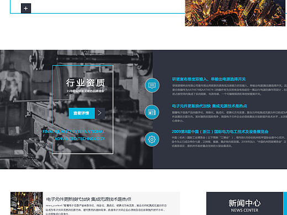
Task: Click the gear circle icon
Action: pyautogui.click(x=152, y=139)
